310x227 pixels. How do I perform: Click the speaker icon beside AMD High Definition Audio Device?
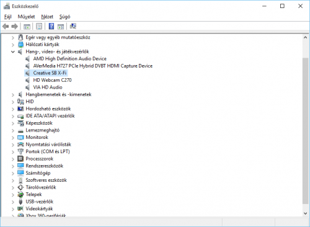tap(27, 59)
